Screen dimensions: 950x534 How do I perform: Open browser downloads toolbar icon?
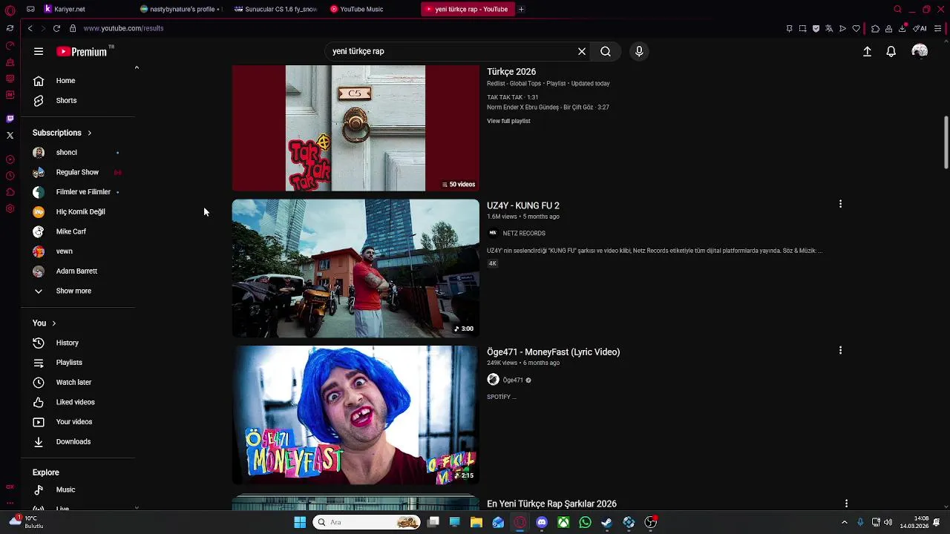902,28
